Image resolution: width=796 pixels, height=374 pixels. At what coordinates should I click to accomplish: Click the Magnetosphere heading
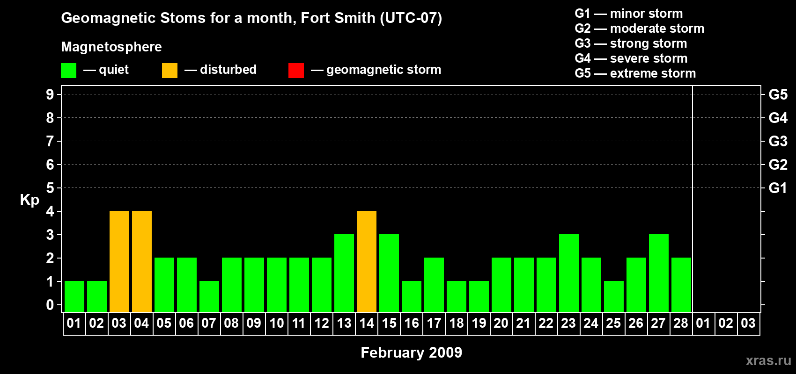coord(111,47)
